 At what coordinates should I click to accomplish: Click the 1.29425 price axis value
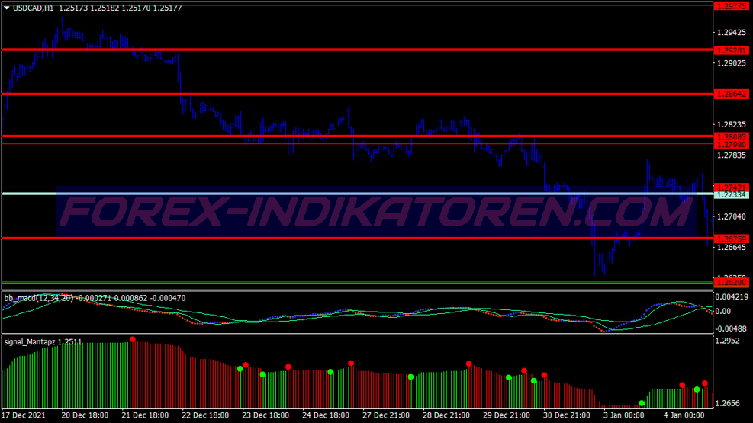(732, 33)
